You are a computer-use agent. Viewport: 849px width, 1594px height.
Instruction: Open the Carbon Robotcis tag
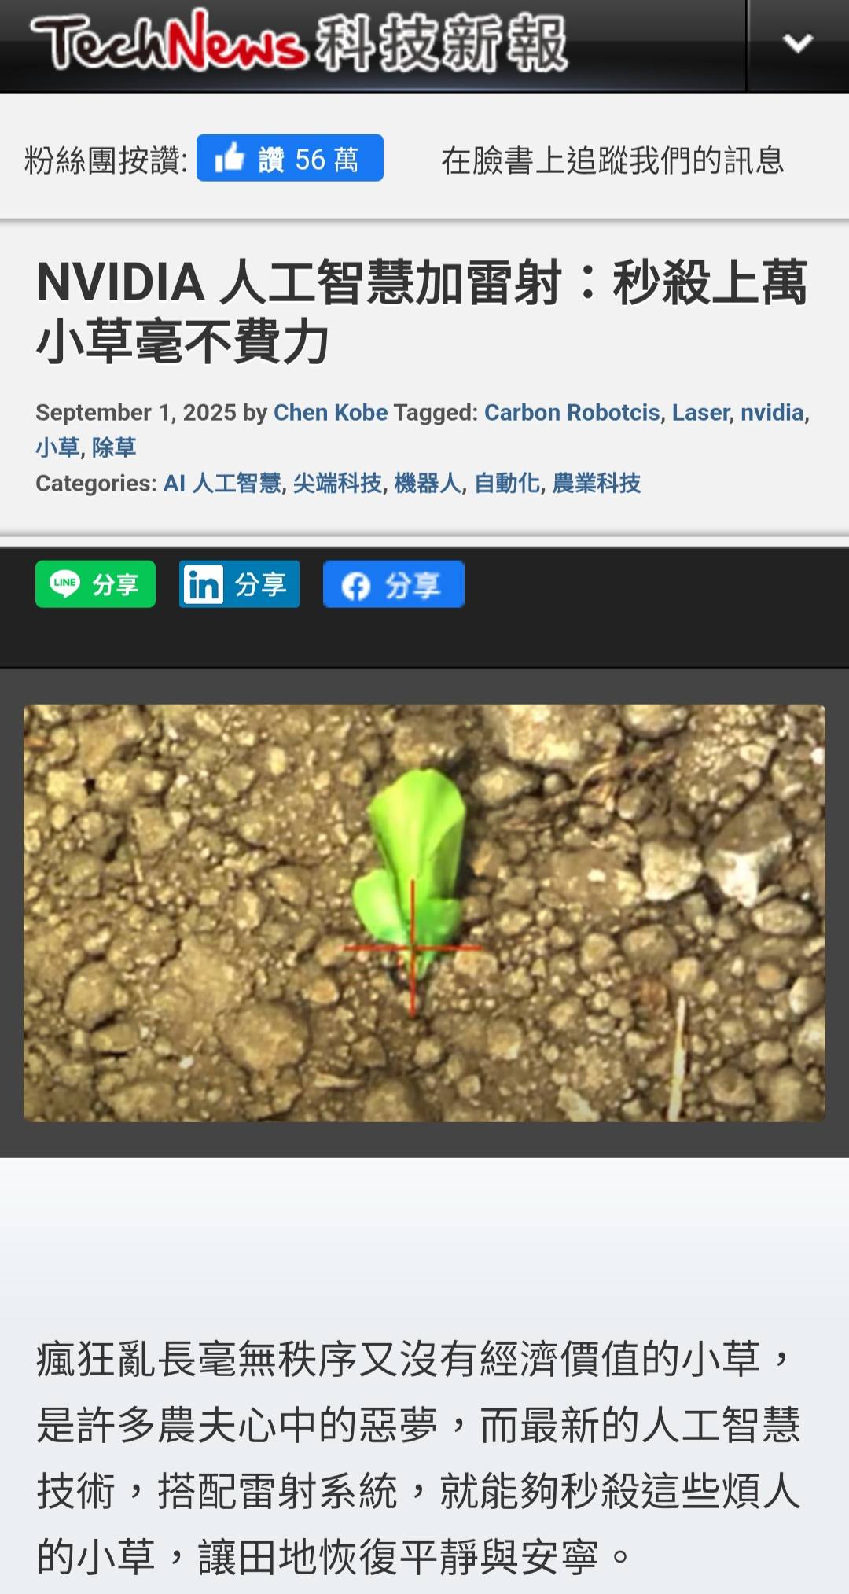572,413
